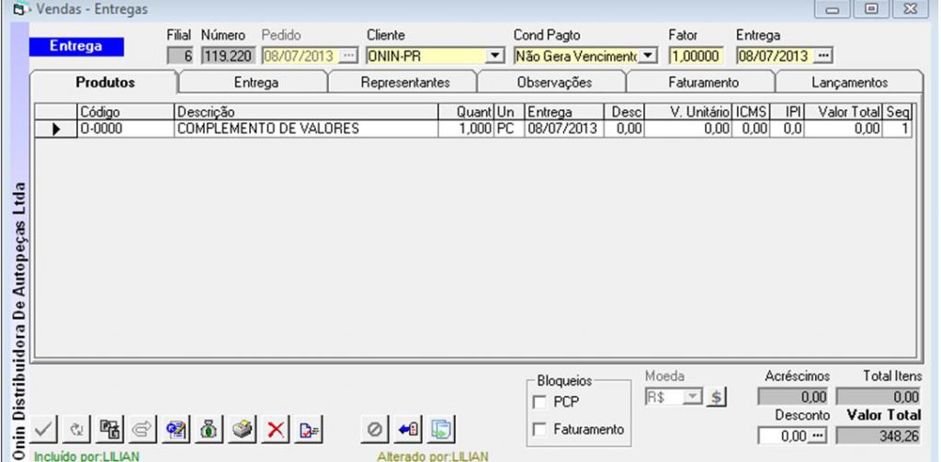941x462 pixels.
Task: Click the Seq column header
Action: 898,112
